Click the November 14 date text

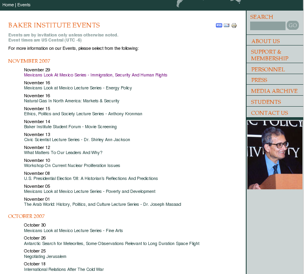pyautogui.click(x=37, y=122)
